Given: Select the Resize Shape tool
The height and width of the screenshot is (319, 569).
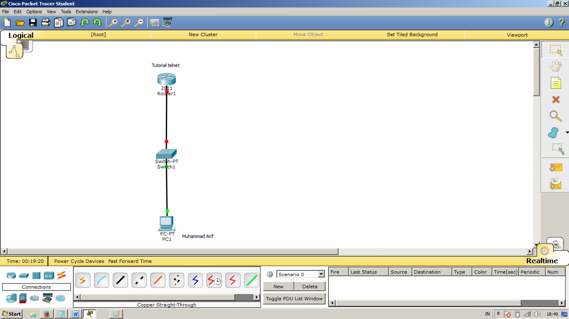Looking at the screenshot, I should click(555, 149).
